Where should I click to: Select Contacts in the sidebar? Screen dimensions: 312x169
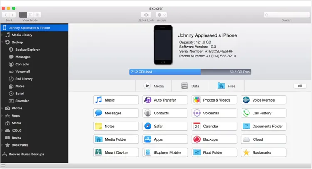pyautogui.click(x=35, y=64)
